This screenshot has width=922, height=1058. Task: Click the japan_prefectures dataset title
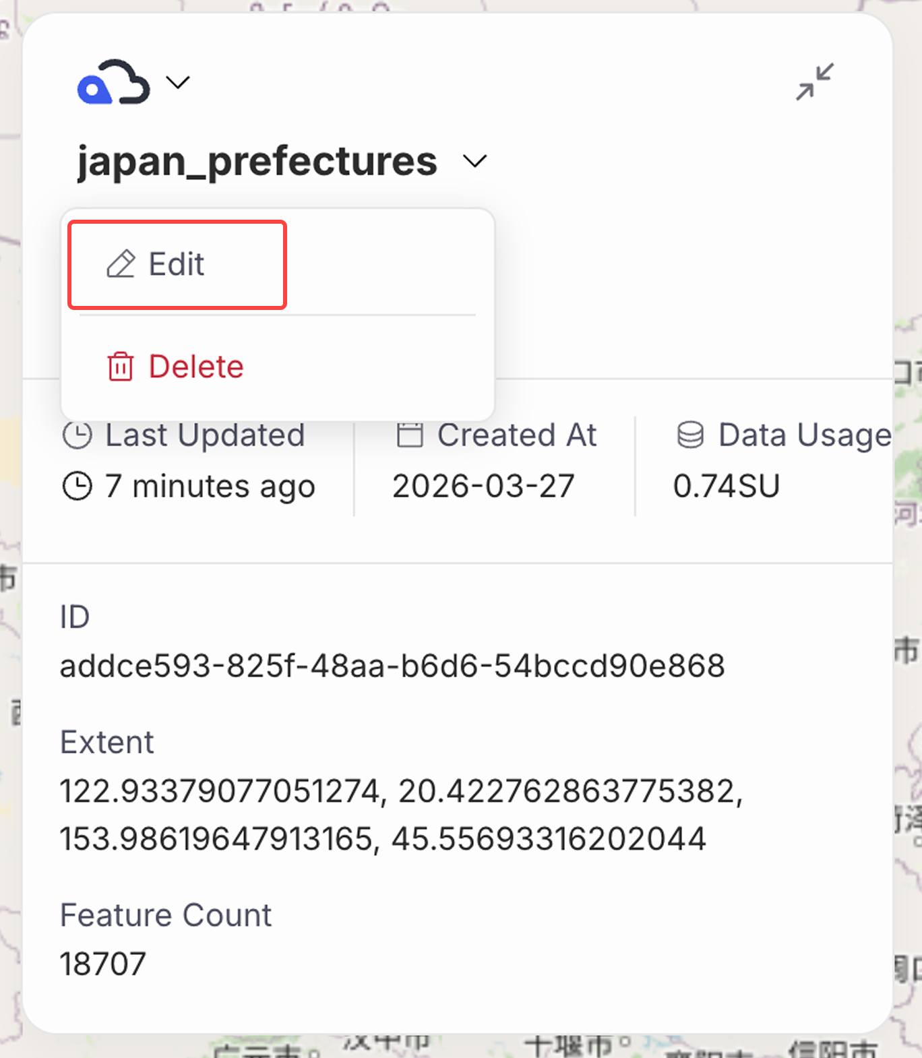pyautogui.click(x=257, y=162)
